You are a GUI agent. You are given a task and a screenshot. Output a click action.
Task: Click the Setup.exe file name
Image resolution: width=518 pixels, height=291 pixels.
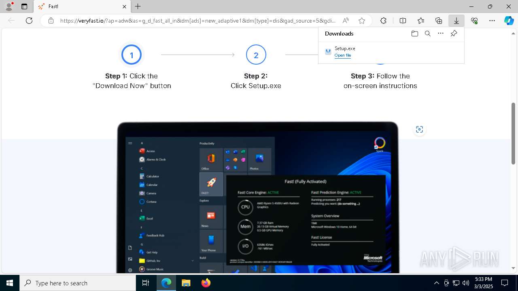coord(345,48)
